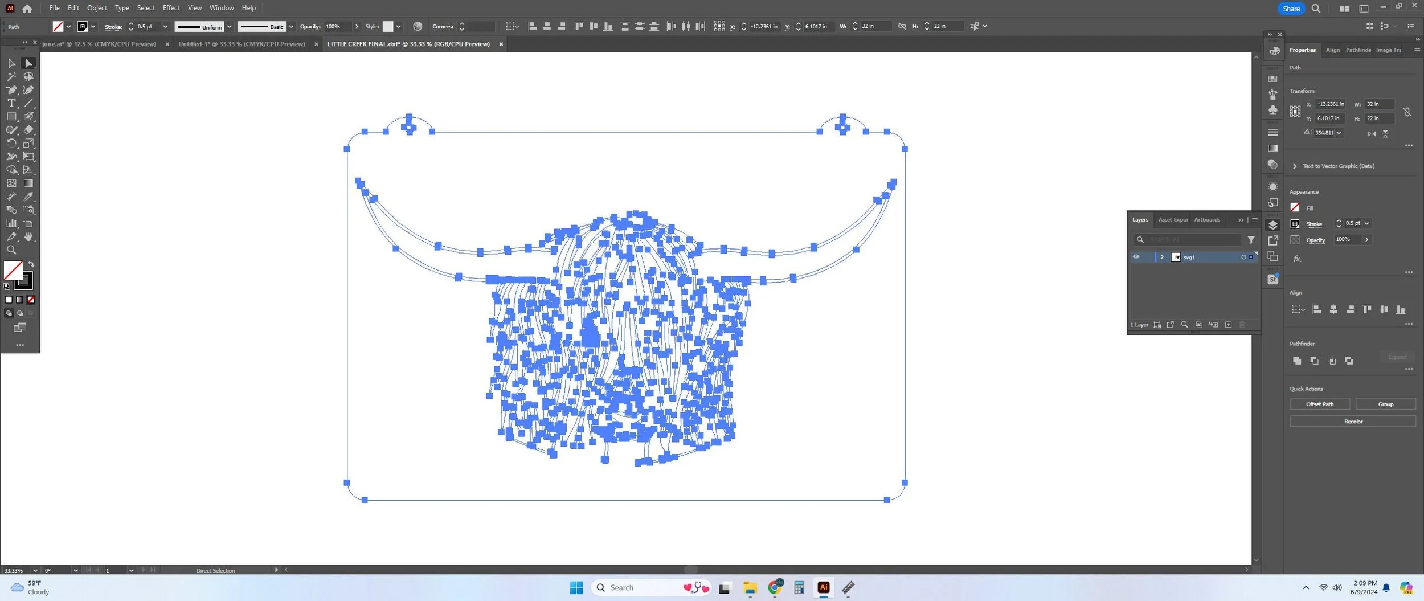Hide the svg1 layer visibility eye
Image resolution: width=1424 pixels, height=601 pixels.
1136,257
